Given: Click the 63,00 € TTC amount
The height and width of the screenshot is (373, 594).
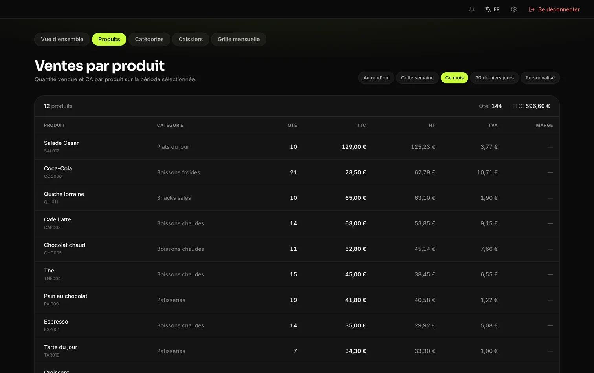Looking at the screenshot, I should (x=356, y=223).
